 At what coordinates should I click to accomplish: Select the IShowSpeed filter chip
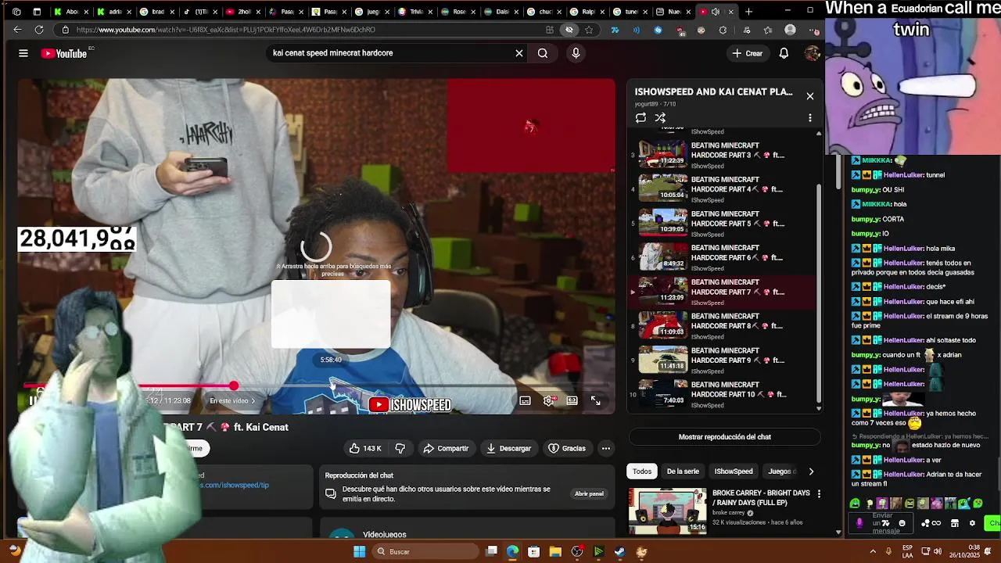click(x=734, y=472)
